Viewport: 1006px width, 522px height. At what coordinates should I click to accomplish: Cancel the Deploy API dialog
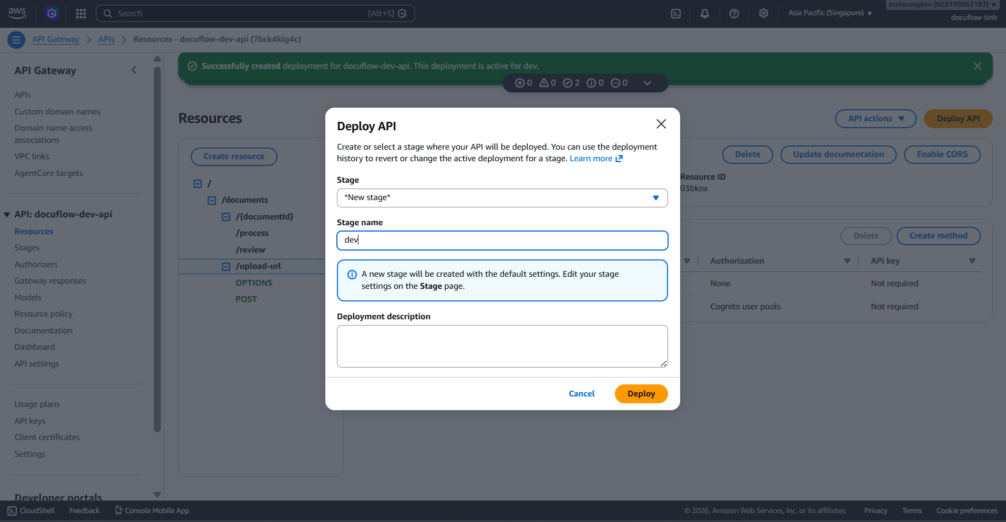click(x=582, y=394)
